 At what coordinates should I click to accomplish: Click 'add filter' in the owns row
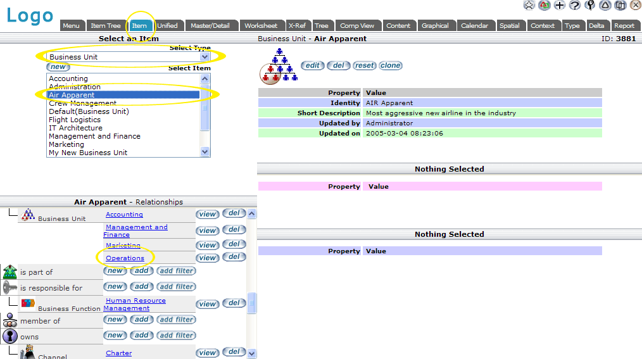click(x=176, y=336)
